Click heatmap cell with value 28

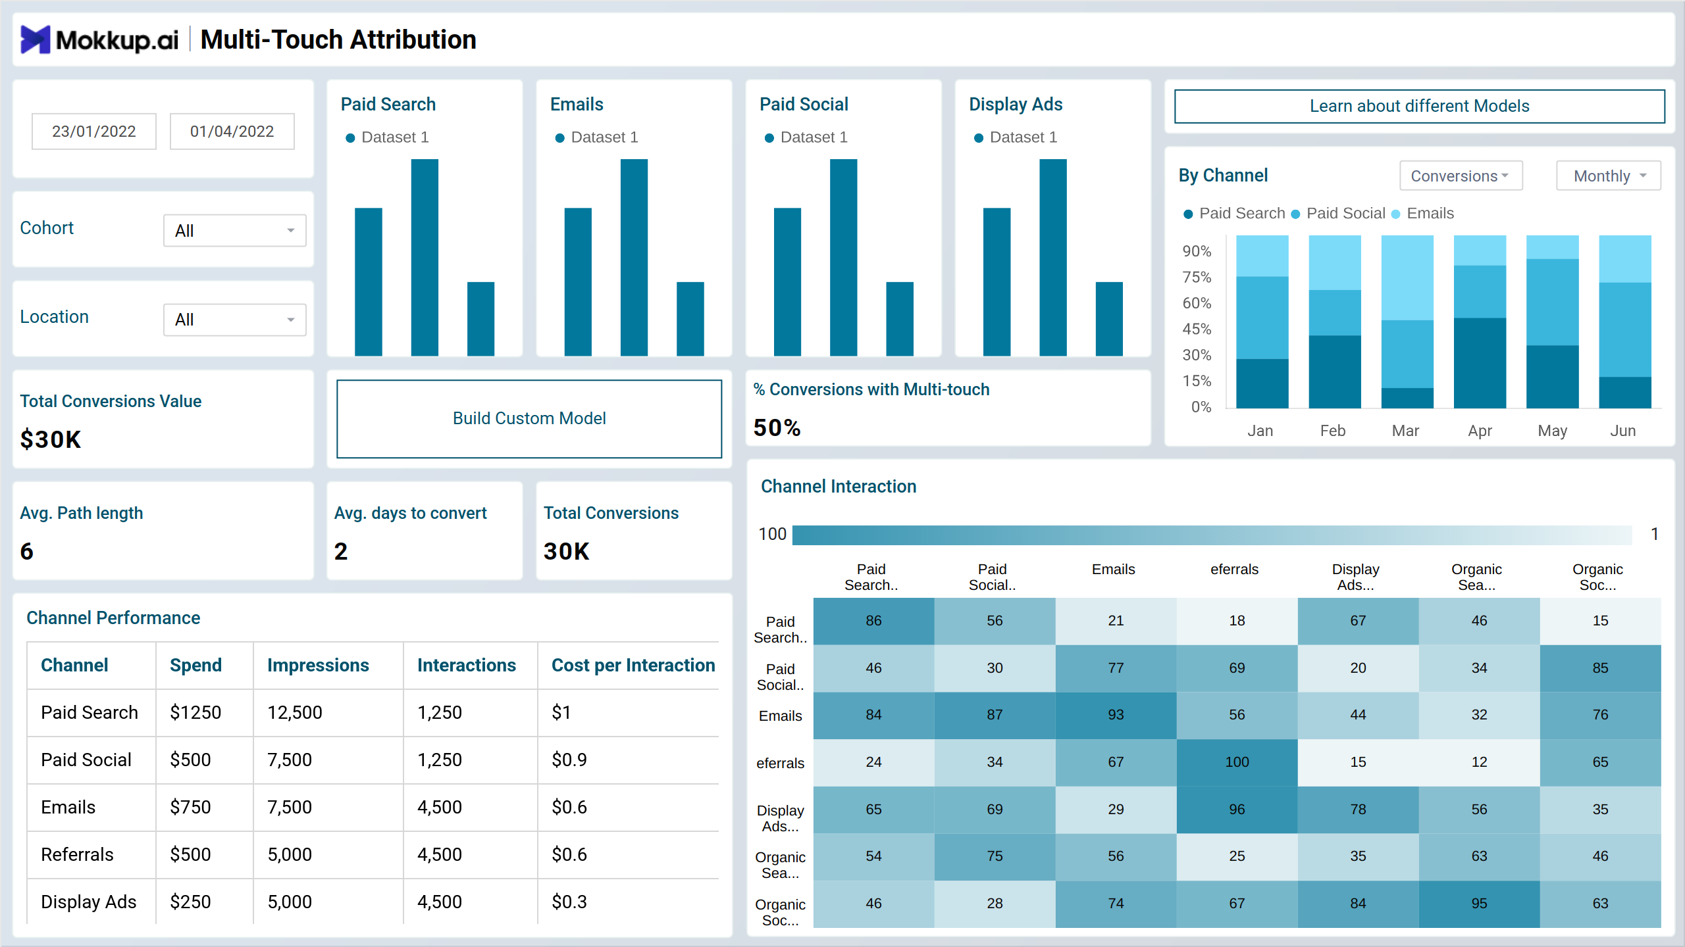995,904
